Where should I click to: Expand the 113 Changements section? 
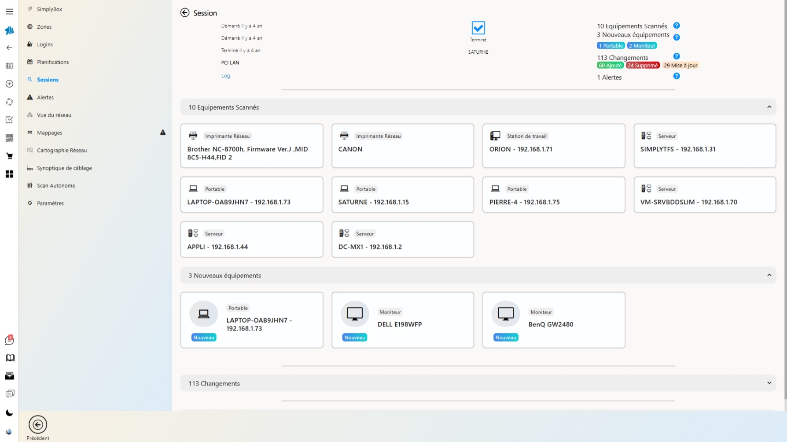click(x=769, y=383)
